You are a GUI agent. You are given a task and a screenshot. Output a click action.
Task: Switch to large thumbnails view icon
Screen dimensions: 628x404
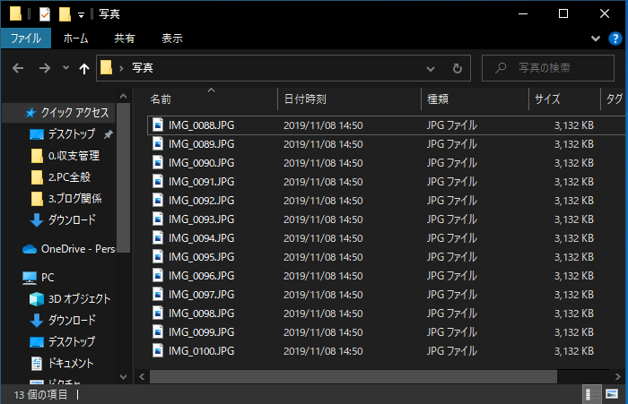[614, 394]
